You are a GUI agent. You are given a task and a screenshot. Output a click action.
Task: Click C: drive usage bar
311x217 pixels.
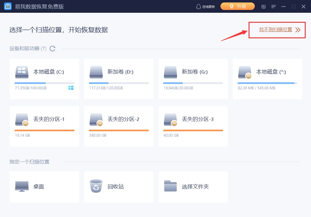click(44, 83)
